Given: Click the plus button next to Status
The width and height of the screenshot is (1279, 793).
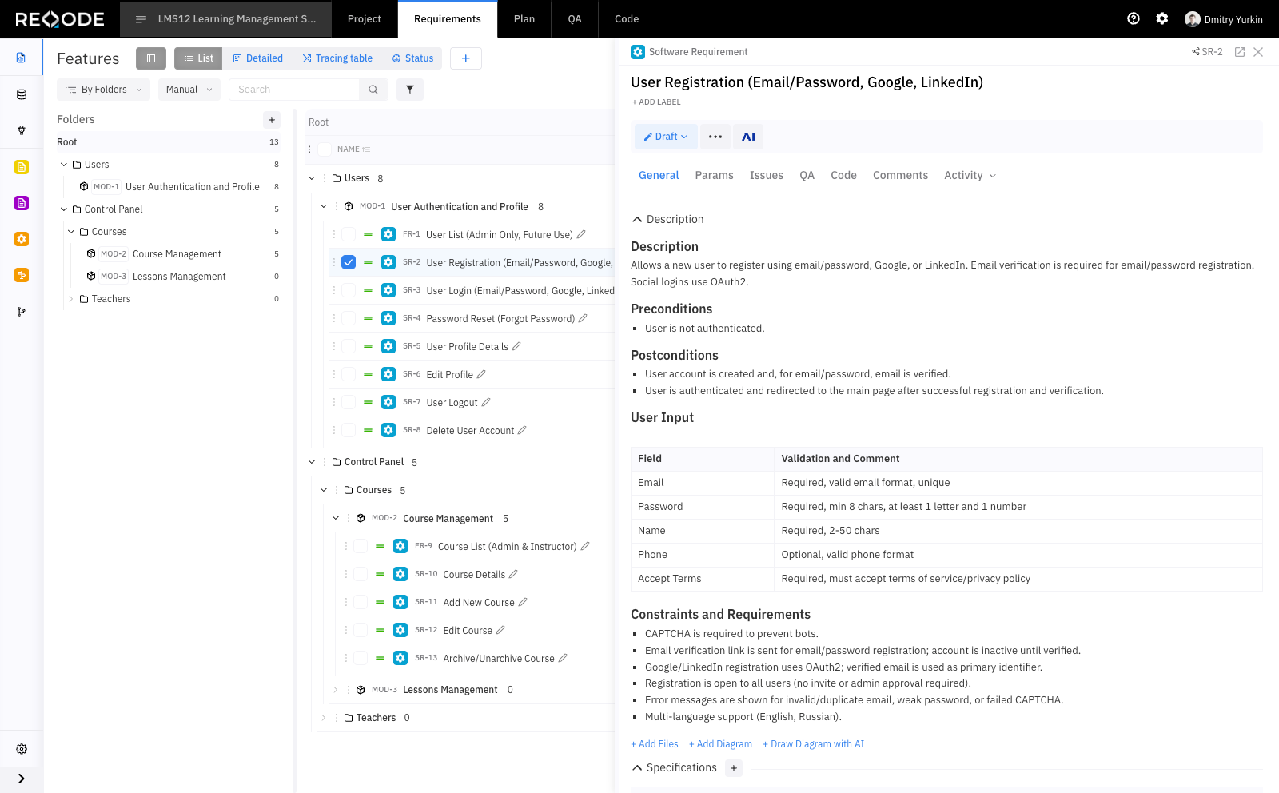Looking at the screenshot, I should pyautogui.click(x=465, y=58).
